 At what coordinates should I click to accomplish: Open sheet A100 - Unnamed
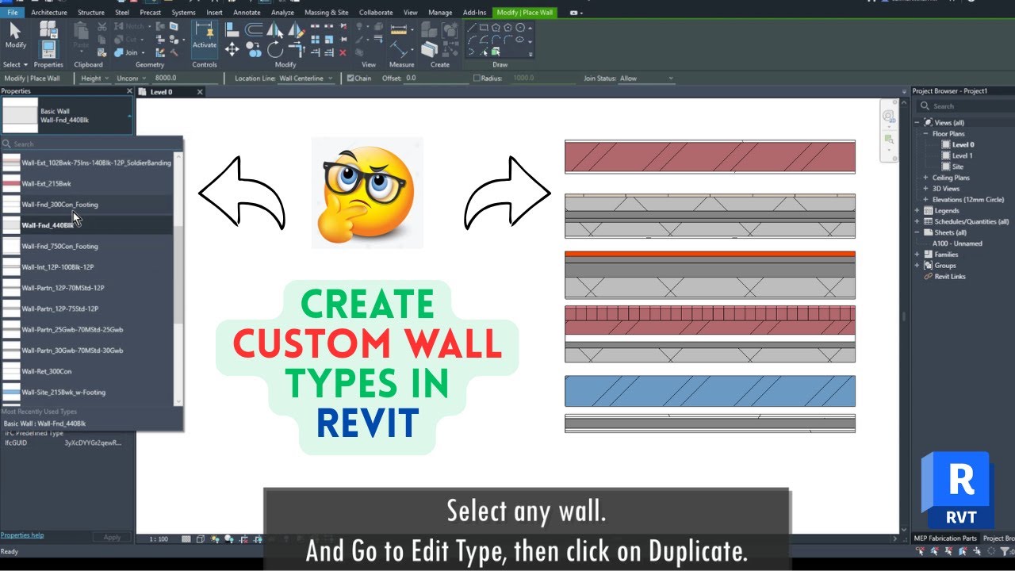(x=956, y=243)
